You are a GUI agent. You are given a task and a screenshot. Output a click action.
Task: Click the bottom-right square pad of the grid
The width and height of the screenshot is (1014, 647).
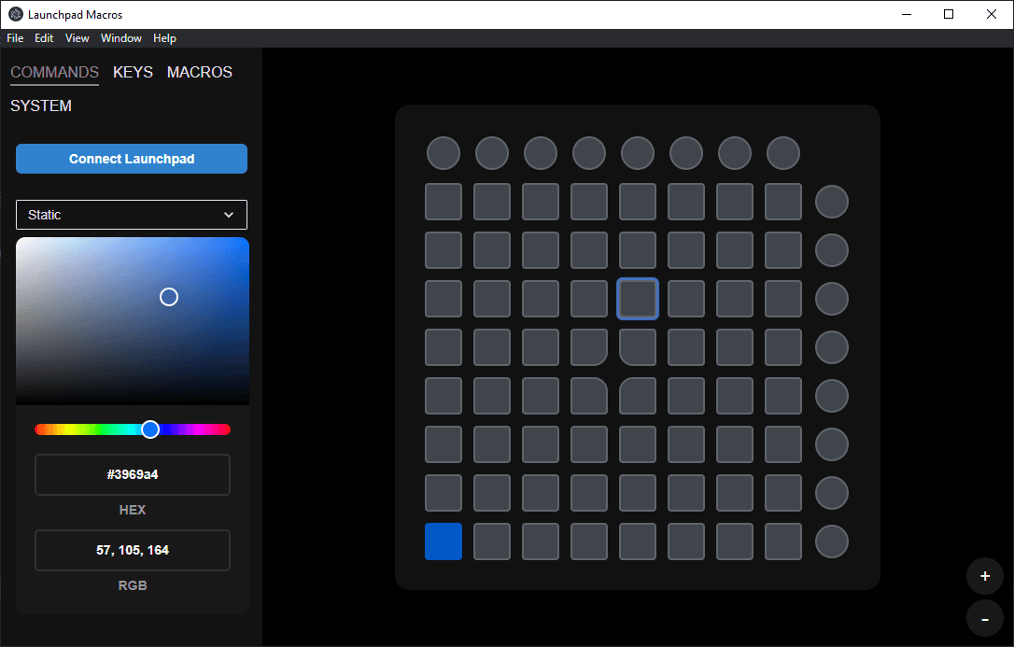tap(783, 542)
